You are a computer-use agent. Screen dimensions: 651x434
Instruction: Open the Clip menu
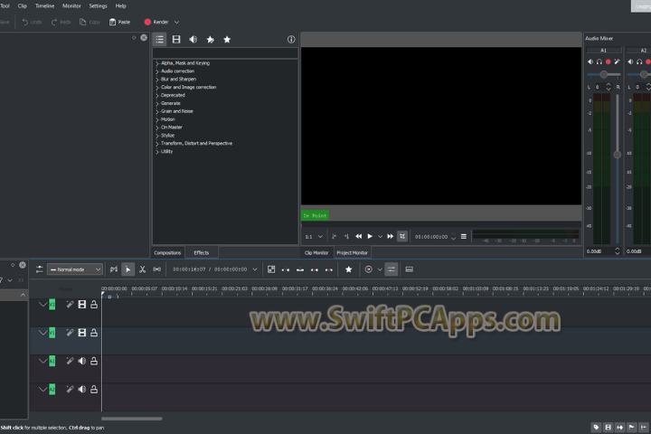coord(23,5)
